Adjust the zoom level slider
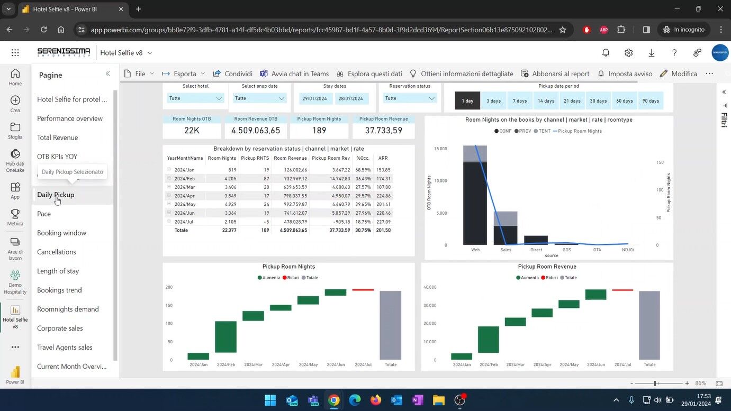The height and width of the screenshot is (411, 731). point(655,383)
